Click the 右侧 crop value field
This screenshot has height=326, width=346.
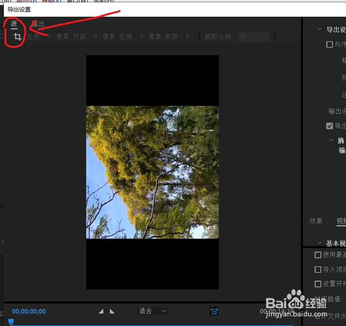tap(141, 36)
